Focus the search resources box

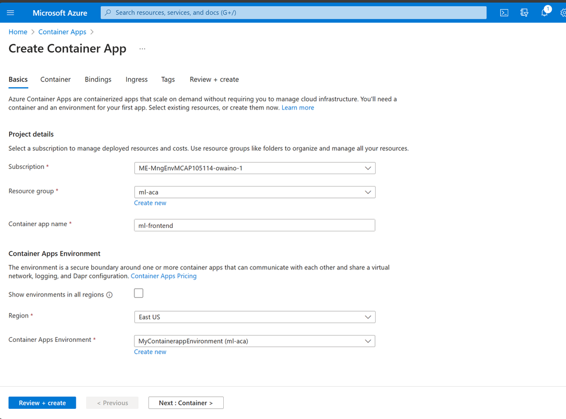click(293, 12)
